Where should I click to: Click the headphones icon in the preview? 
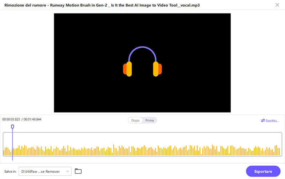[x=142, y=62]
